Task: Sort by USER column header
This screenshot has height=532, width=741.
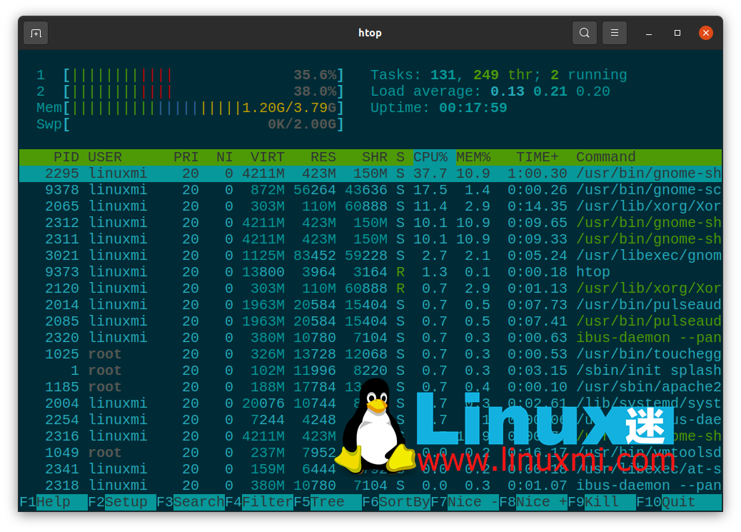Action: [x=105, y=157]
